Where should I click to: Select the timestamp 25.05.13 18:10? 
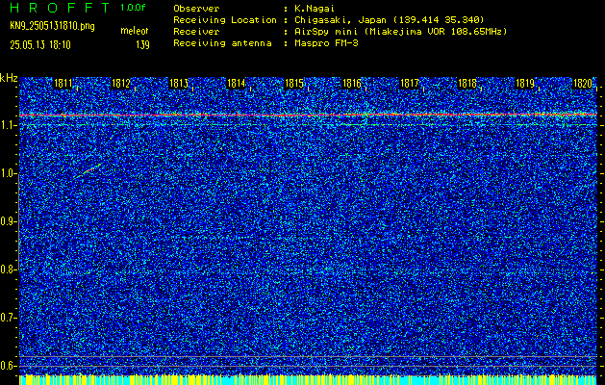coord(40,45)
